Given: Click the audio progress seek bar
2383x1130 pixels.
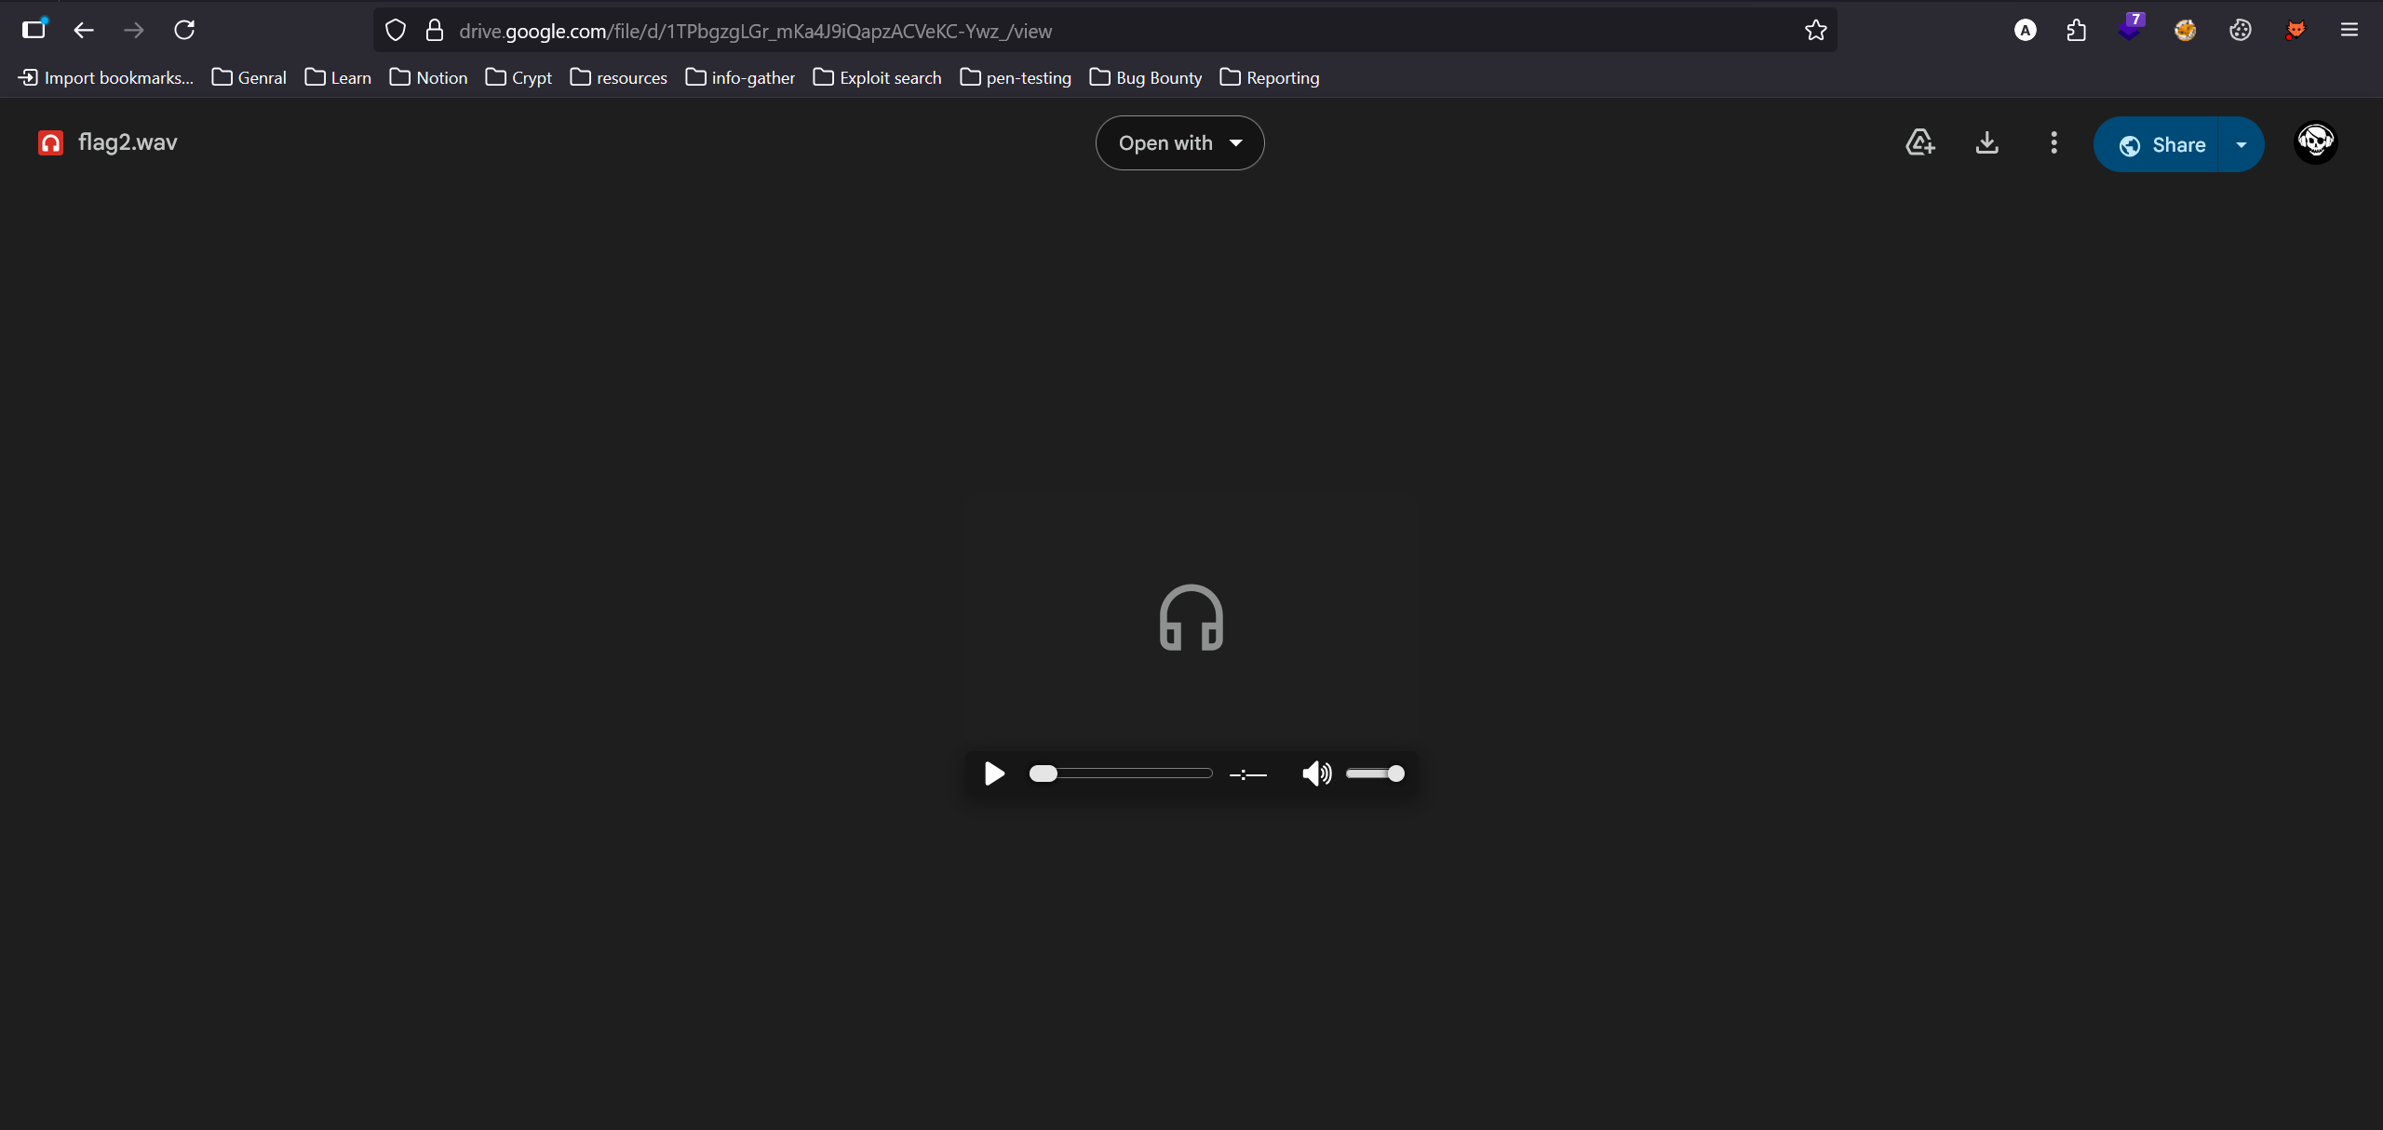Looking at the screenshot, I should [x=1121, y=774].
